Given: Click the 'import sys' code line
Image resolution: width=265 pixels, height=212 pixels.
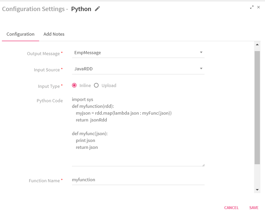Looking at the screenshot, I should (x=82, y=100).
